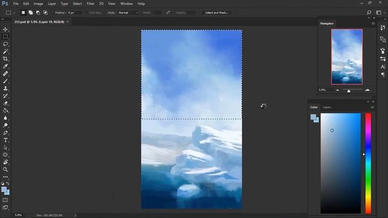Select the Lasso tool
Viewport: 388px width, 218px height.
tap(5, 44)
